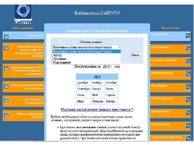The height and width of the screenshot is (145, 194).
Task: Open Июнь arrivals link
Action: [x=81, y=95]
